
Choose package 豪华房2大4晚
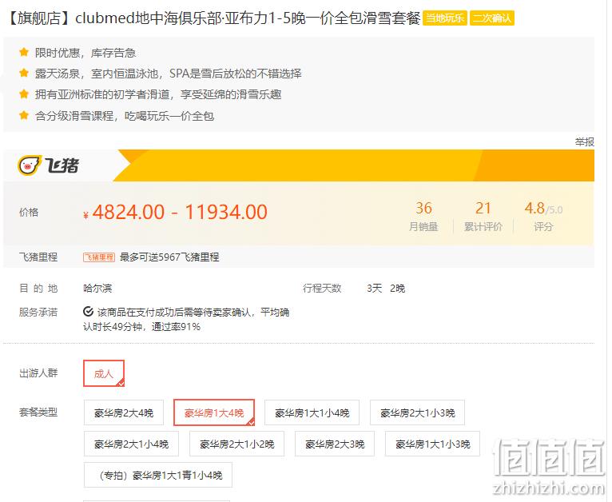coord(124,412)
